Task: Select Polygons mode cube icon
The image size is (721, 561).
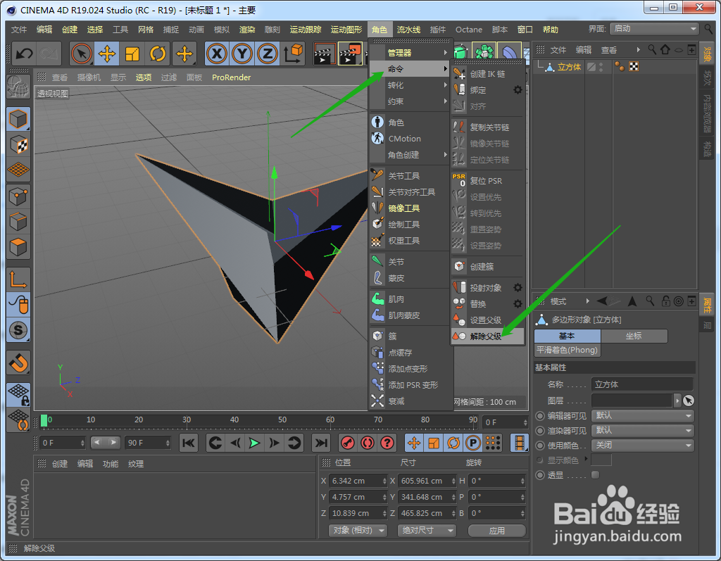Action: click(x=18, y=247)
